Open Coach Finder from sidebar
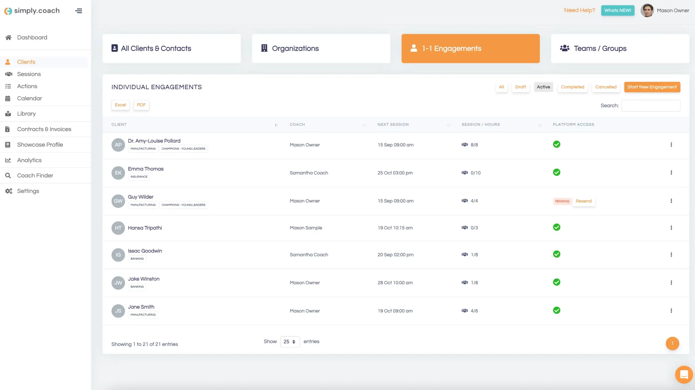Screen dimensions: 695x390 pos(35,176)
